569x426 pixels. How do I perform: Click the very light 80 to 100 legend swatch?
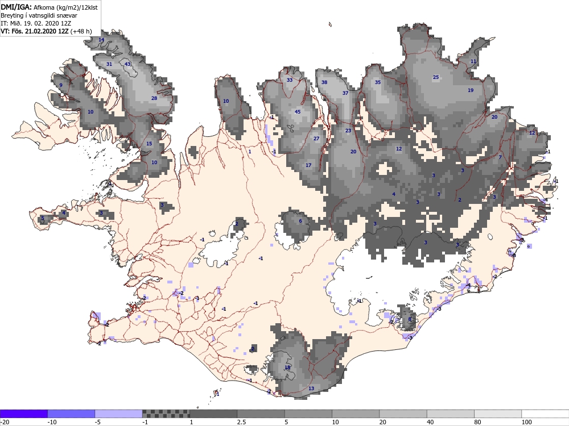[498, 414]
